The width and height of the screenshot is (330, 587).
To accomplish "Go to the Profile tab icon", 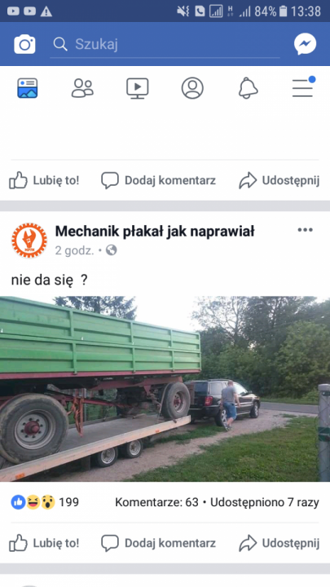I will pyautogui.click(x=192, y=88).
